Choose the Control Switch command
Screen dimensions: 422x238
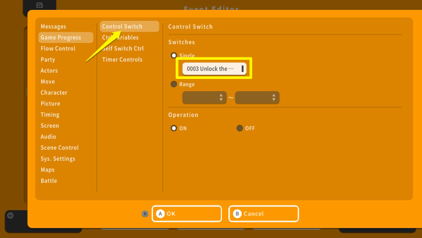tap(129, 27)
